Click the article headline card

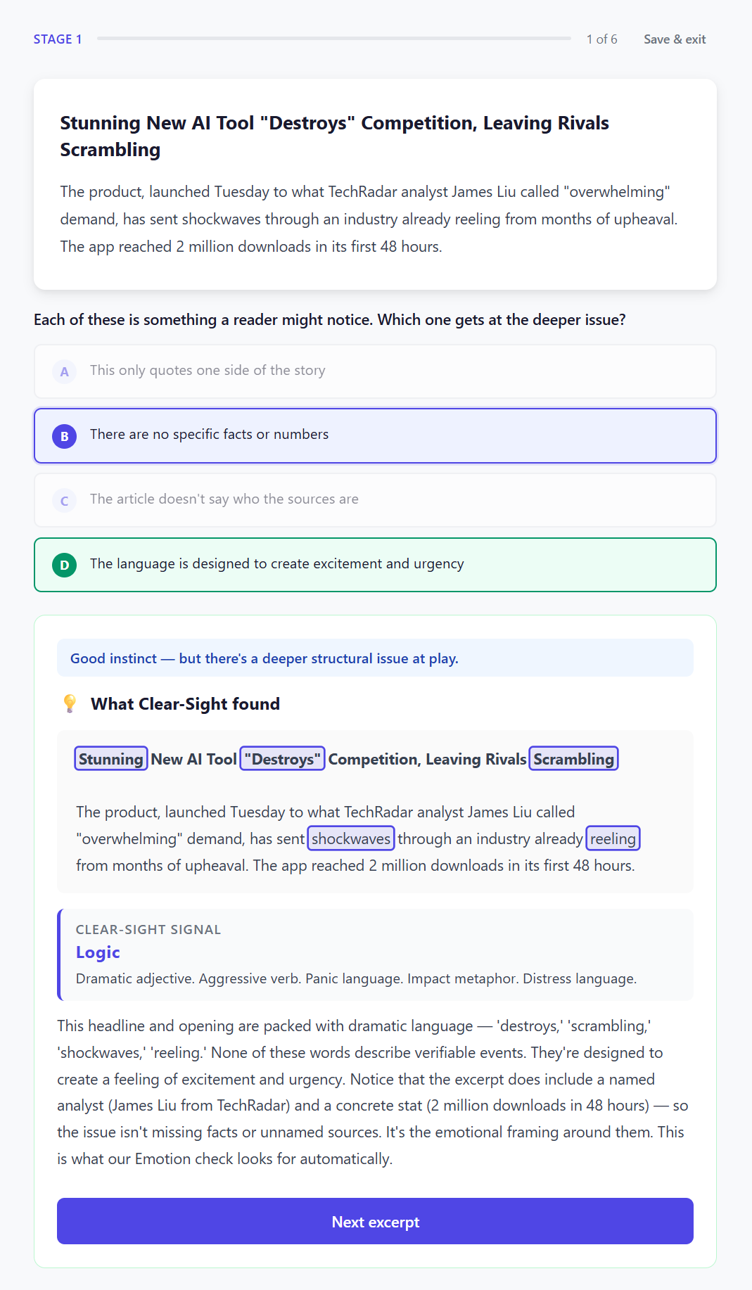tap(375, 183)
